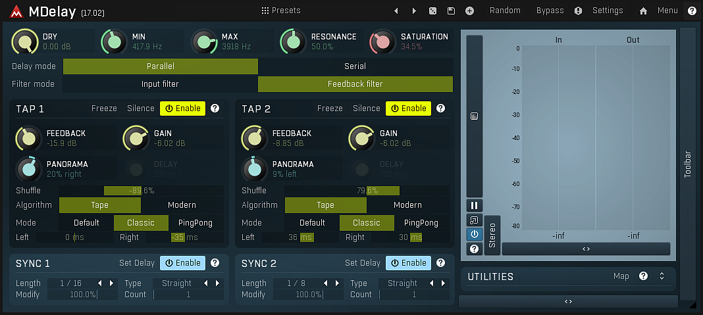This screenshot has width=703, height=315.
Task: Increase Sync 2 Length with right arrow
Action: point(337,283)
